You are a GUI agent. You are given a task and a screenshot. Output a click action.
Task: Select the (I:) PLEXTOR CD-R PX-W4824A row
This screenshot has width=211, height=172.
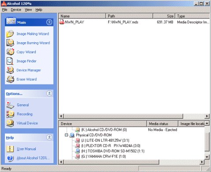click(111, 146)
